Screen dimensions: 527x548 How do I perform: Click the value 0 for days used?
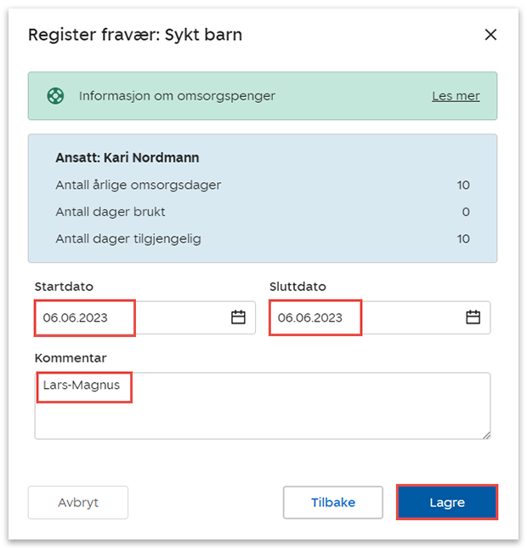point(466,212)
